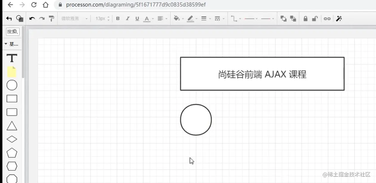Redo the last undone action
Image resolution: width=376 pixels, height=183 pixels.
coord(42,18)
